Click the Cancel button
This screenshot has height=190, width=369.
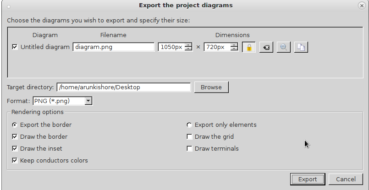346,179
